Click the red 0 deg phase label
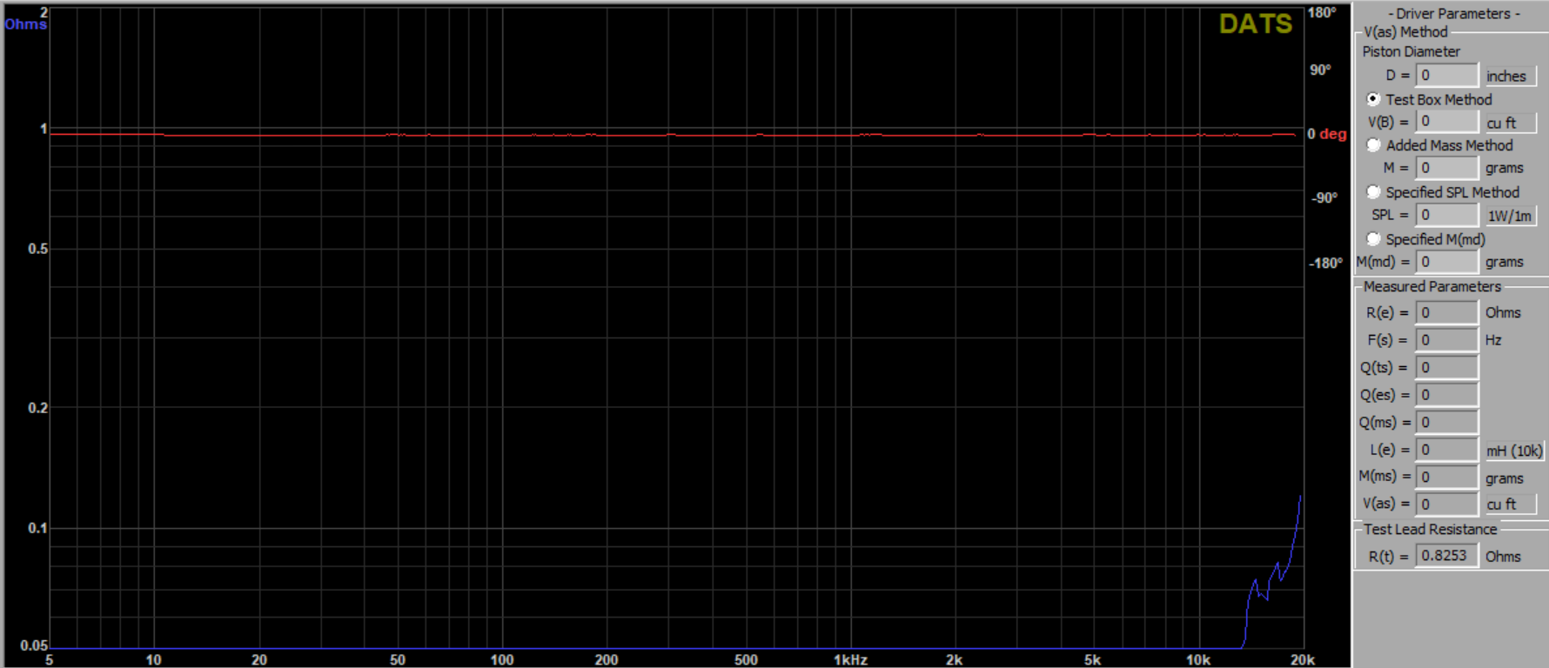The height and width of the screenshot is (668, 1549). pos(1326,134)
